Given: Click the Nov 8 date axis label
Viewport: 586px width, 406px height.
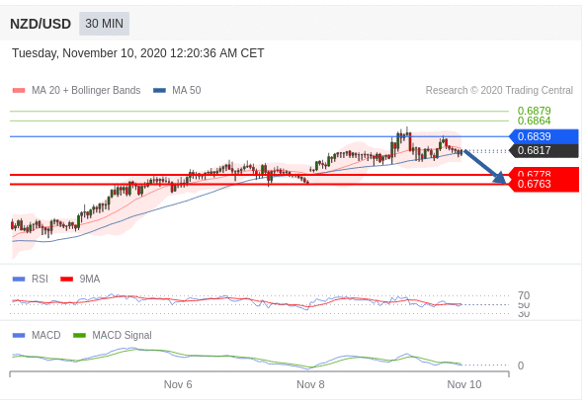Looking at the screenshot, I should pyautogui.click(x=310, y=384).
